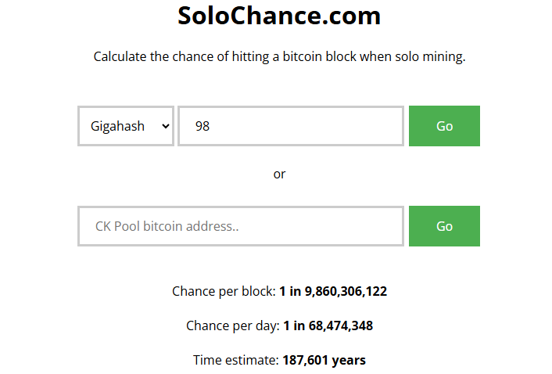Screen dimensions: 552x374
Task: Click the dropdown arrow beside Gigahash
Action: (x=165, y=126)
